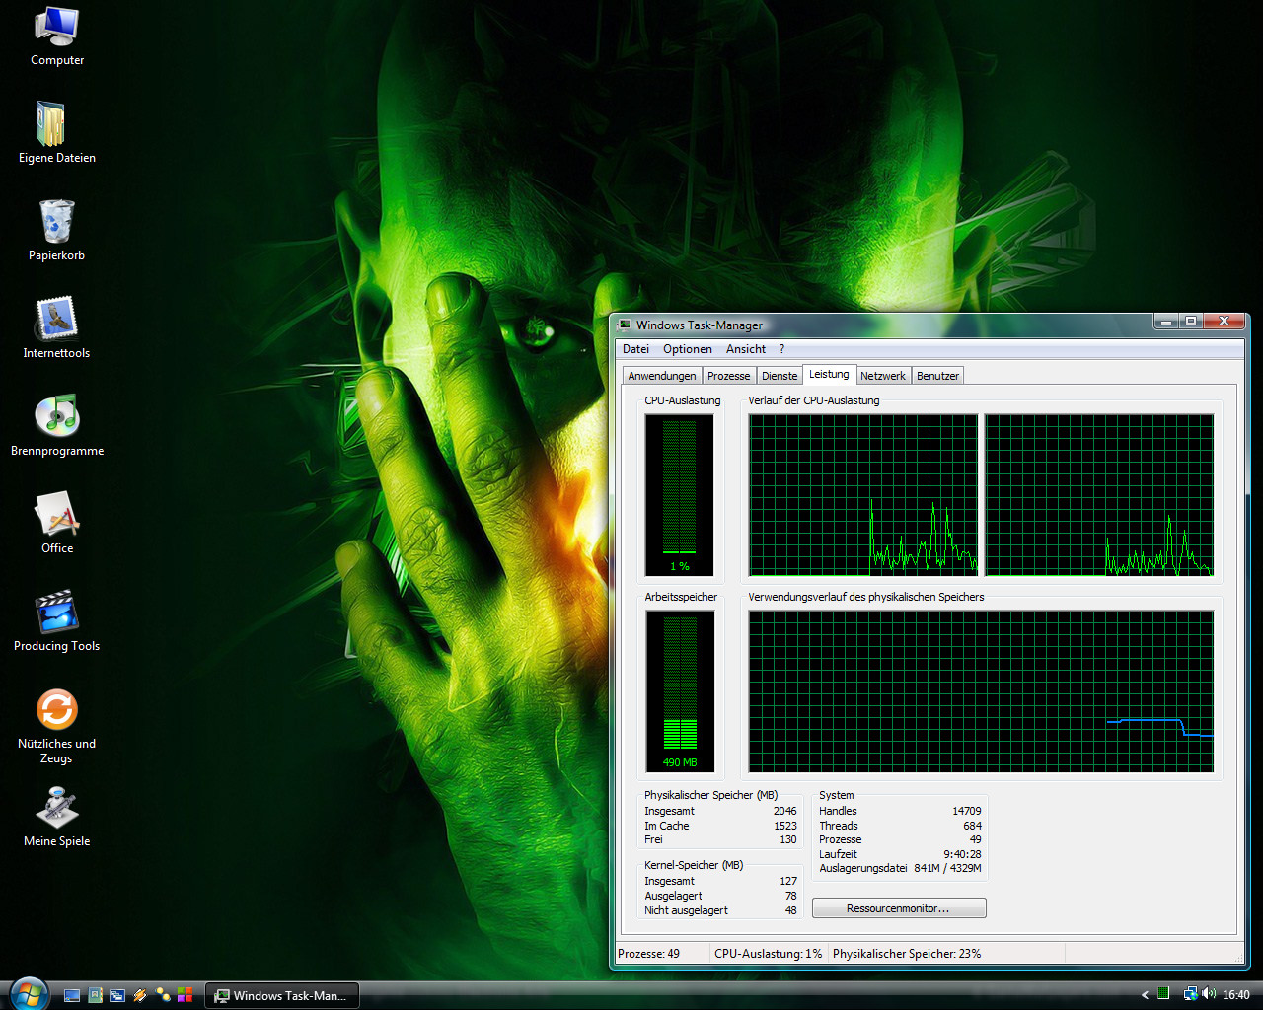Viewport: 1263px width, 1010px height.
Task: Open the Datei menu
Action: coord(636,349)
